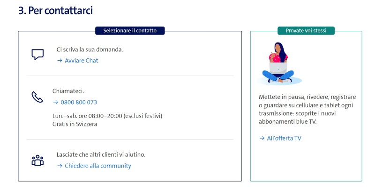Open the Avviare Chat link
This screenshot has width=375, height=189.
81,61
